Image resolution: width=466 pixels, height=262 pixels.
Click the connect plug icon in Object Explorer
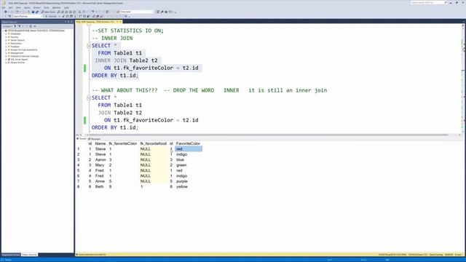(15, 26)
